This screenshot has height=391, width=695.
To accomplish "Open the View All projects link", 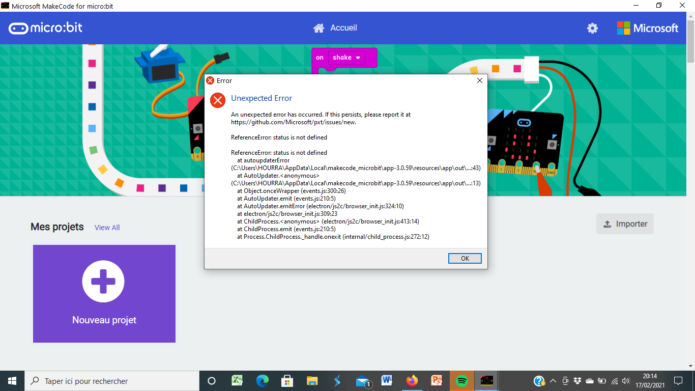I will click(x=107, y=228).
